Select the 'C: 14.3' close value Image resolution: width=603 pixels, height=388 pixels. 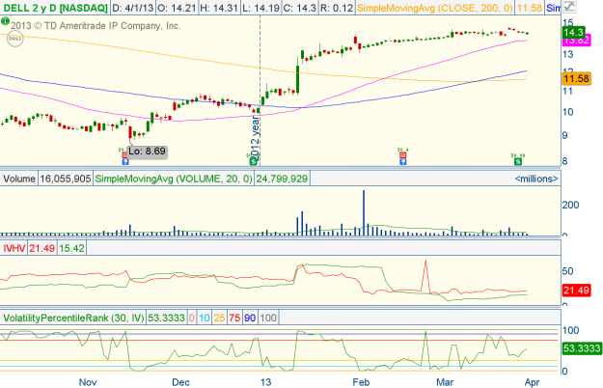tap(300, 8)
